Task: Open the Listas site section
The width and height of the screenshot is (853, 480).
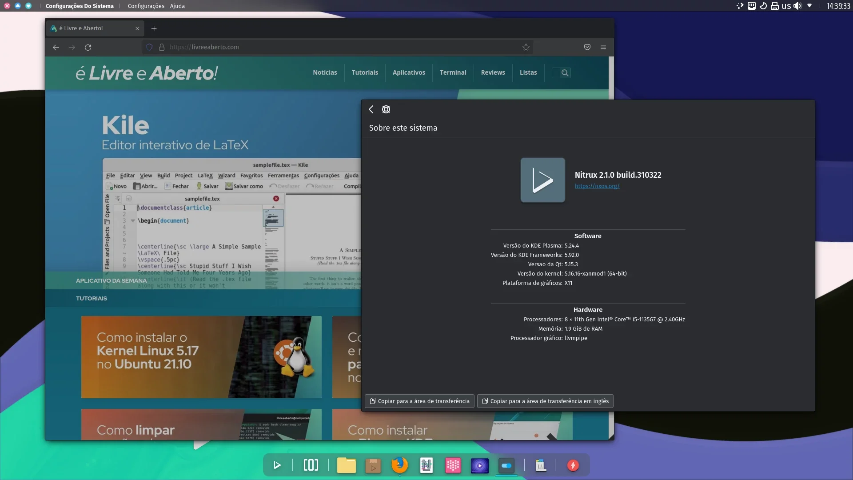Action: pos(528,72)
